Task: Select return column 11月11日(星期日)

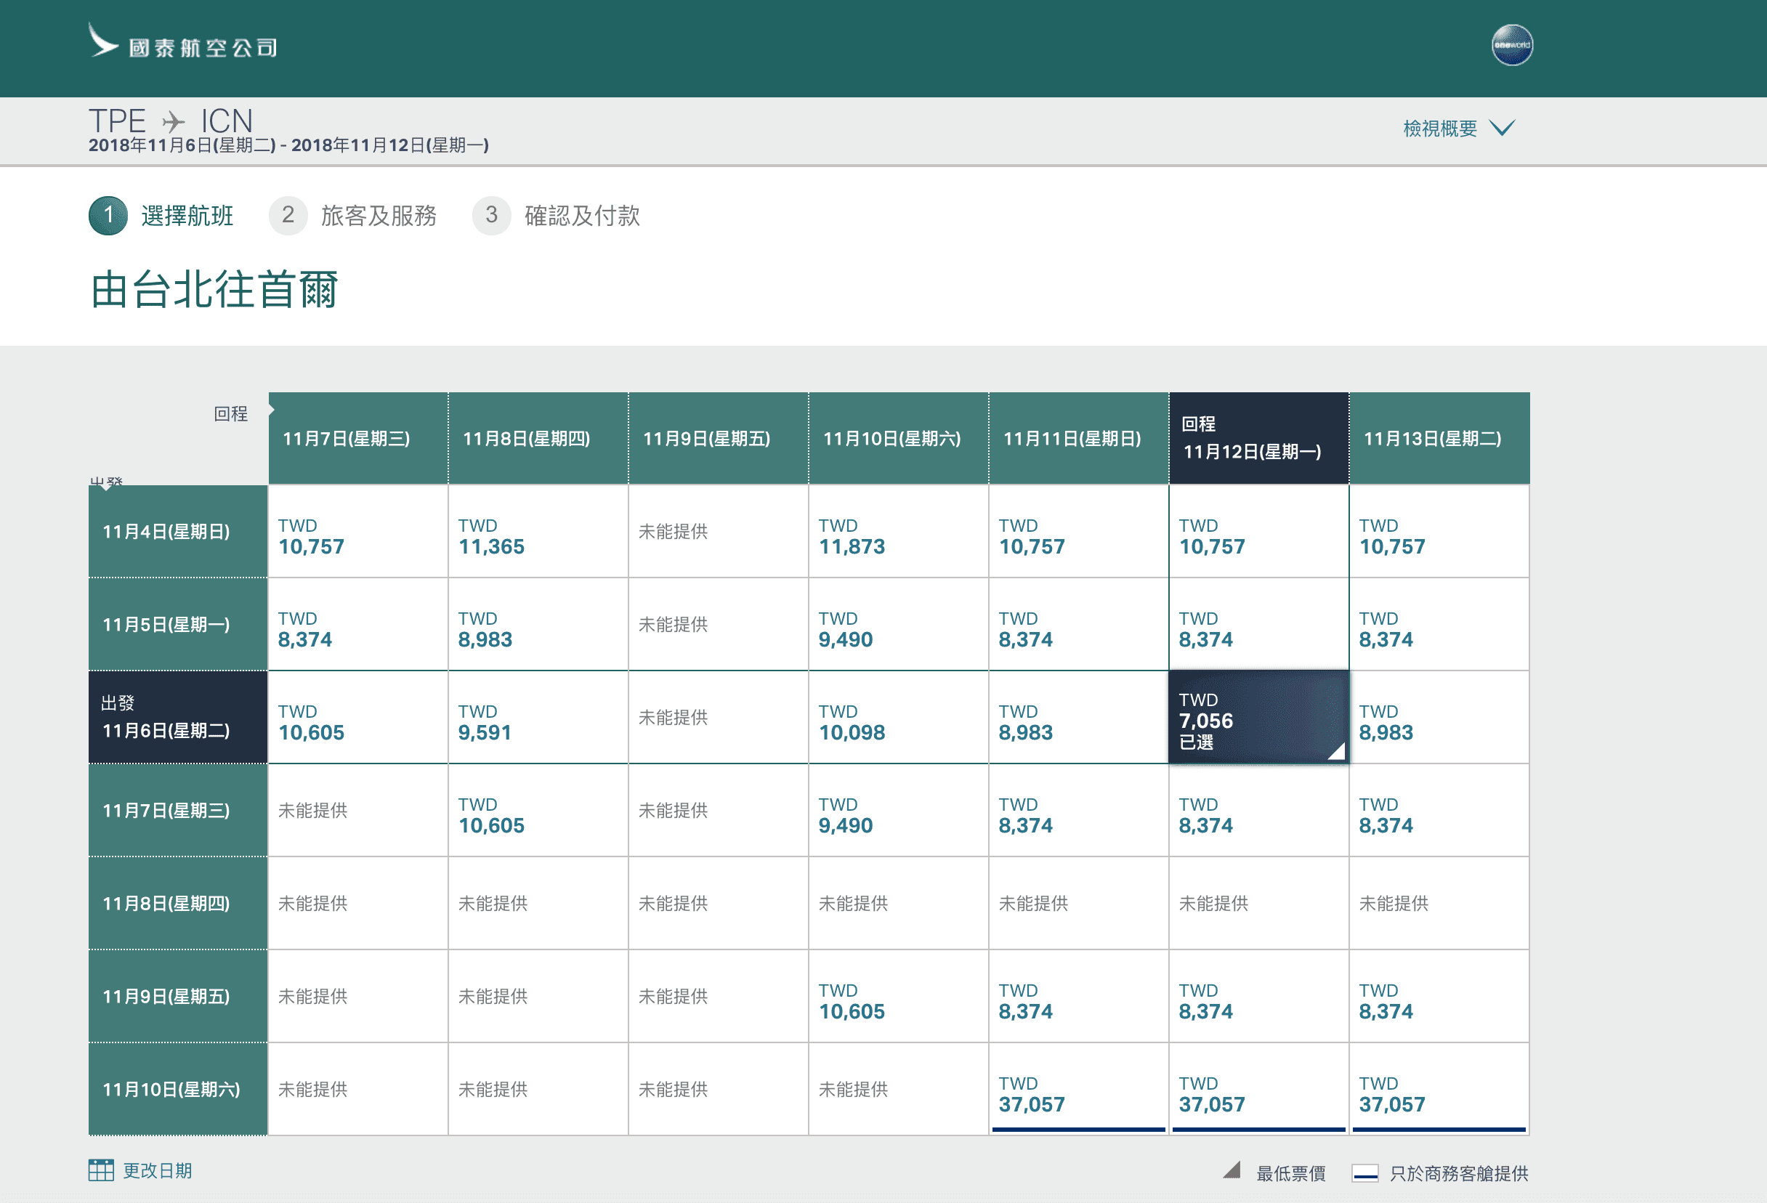Action: click(1079, 438)
